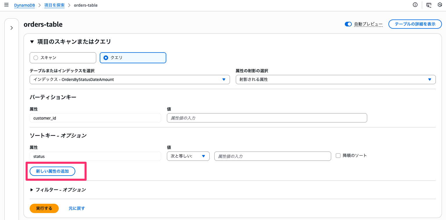Open the 属性の射影の選択 dropdown
This screenshot has width=446, height=220.
click(336, 80)
